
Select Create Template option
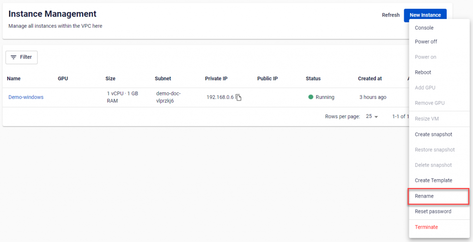point(433,181)
